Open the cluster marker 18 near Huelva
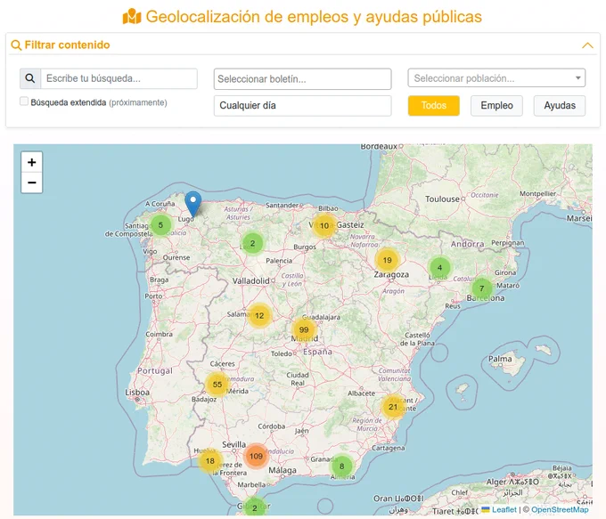Viewport: 606px width, 519px height. coord(209,460)
